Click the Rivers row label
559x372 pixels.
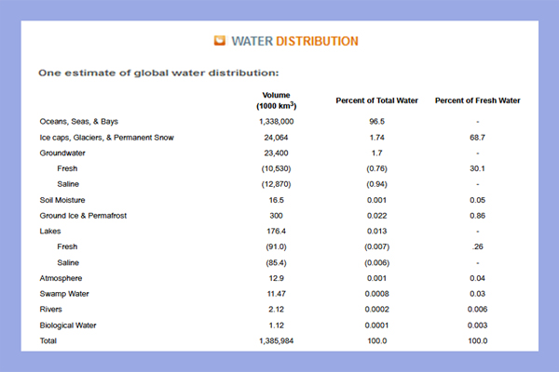click(50, 310)
